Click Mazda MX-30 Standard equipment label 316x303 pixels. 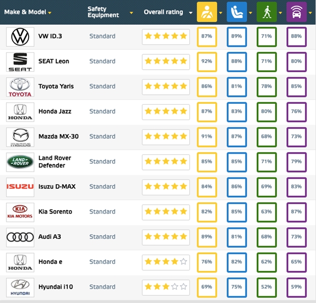tap(102, 136)
